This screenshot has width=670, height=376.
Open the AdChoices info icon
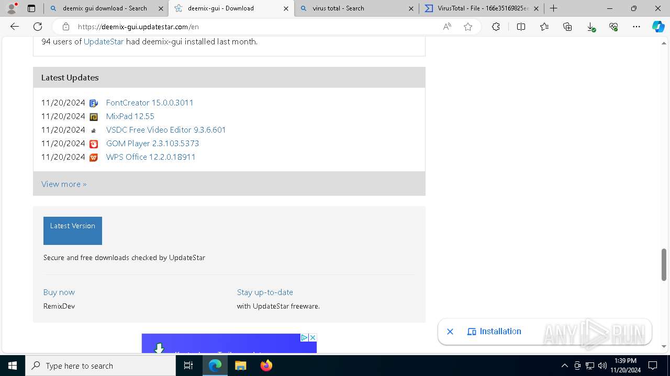[x=304, y=338]
